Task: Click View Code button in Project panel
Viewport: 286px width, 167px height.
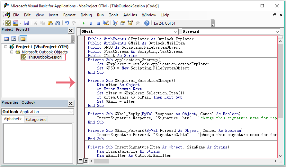Action: [x=6, y=39]
